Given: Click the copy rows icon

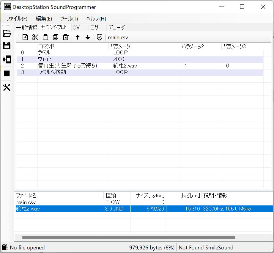Looking at the screenshot, I should (x=56, y=37).
